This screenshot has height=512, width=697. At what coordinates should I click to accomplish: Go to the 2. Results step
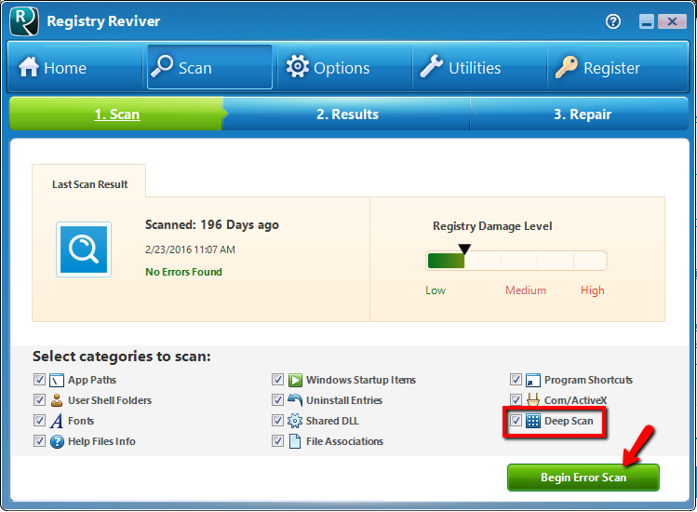pyautogui.click(x=347, y=115)
